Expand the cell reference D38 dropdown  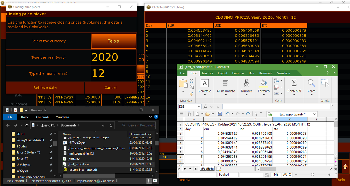(199, 106)
